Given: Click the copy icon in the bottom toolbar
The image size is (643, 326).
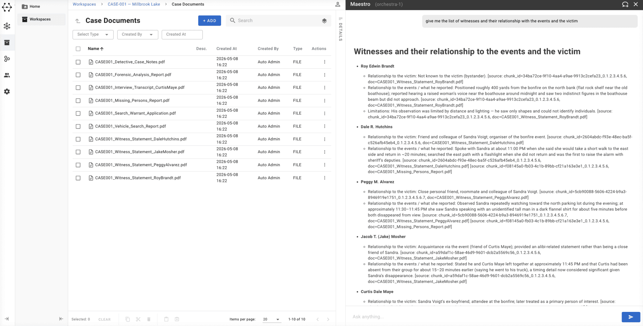Looking at the screenshot, I should click(127, 319).
